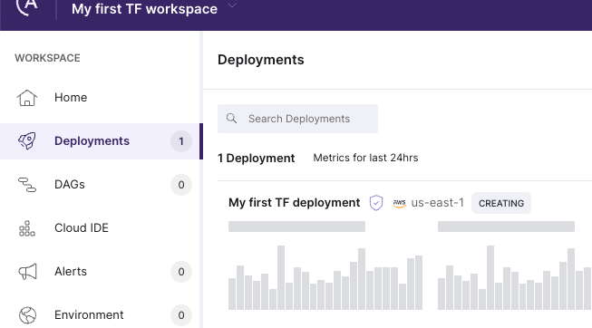The image size is (592, 328).
Task: Click the DAGs pipeline icon
Action: click(x=27, y=185)
